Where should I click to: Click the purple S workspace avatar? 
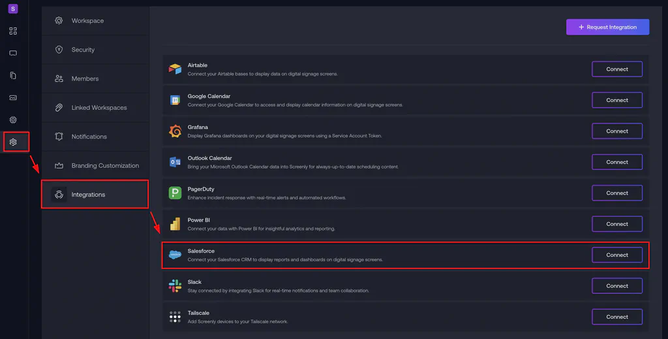tap(13, 8)
